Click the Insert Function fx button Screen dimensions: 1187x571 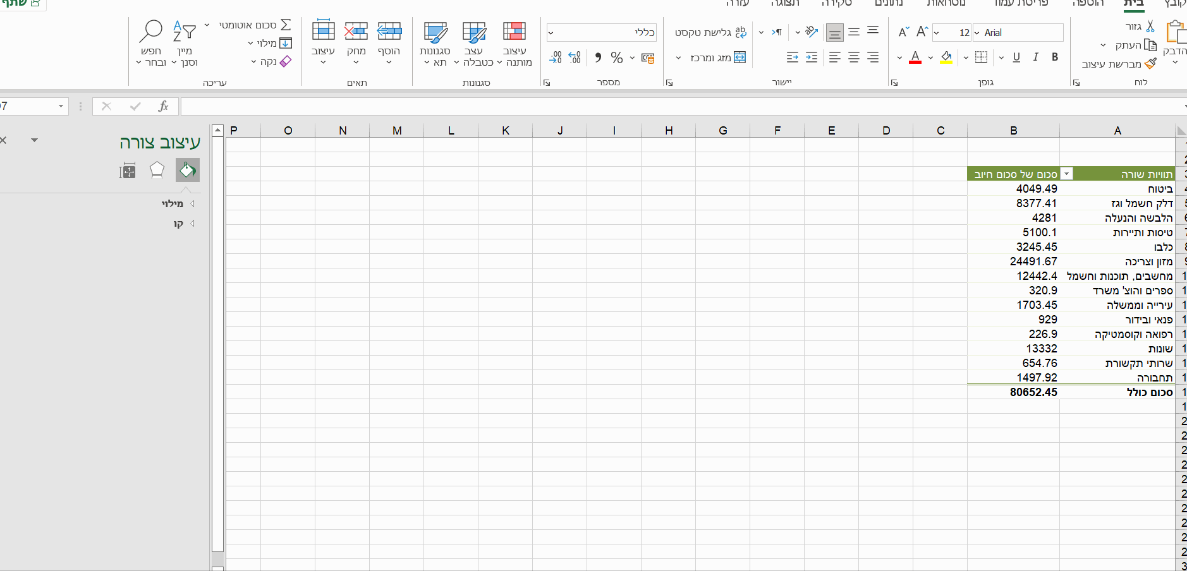pyautogui.click(x=163, y=106)
